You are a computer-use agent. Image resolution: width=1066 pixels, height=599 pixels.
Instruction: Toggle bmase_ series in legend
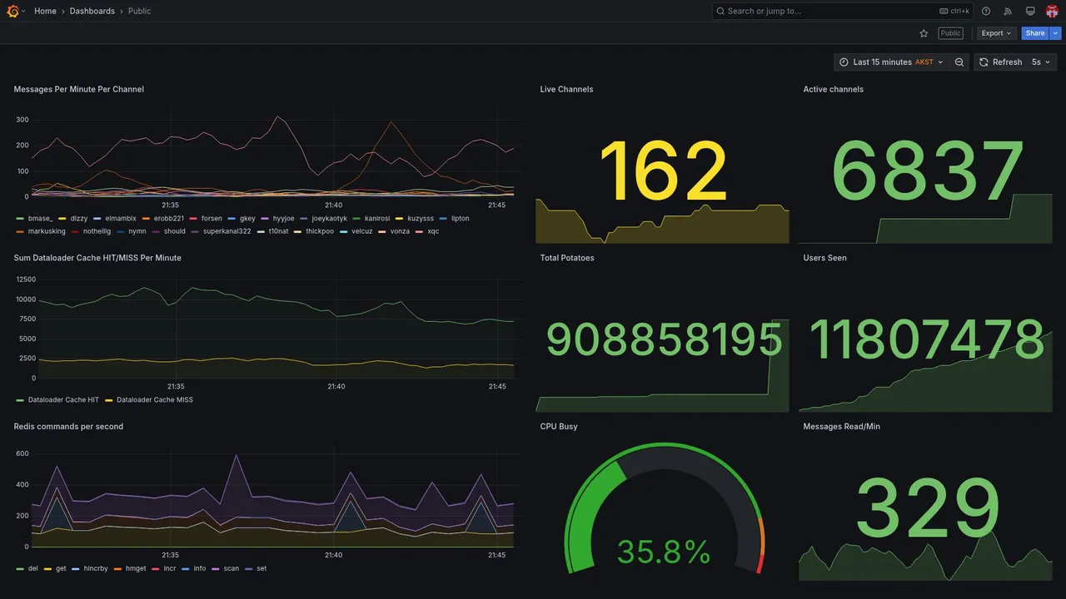[x=40, y=219]
